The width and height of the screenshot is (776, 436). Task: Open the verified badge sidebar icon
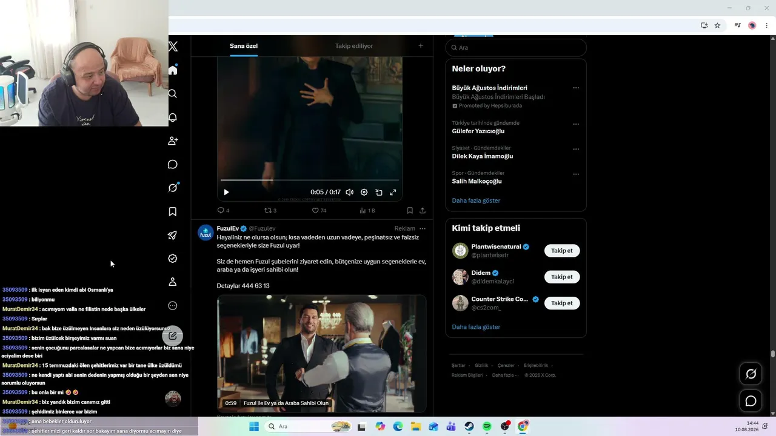click(173, 259)
